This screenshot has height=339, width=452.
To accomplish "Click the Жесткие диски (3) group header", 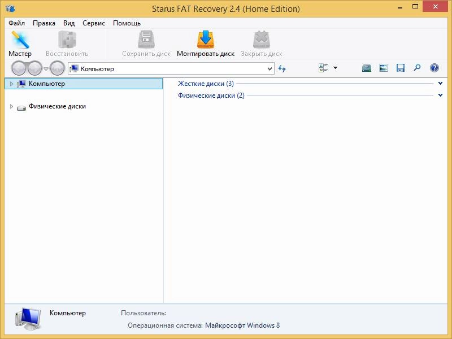I will pyautogui.click(x=206, y=84).
